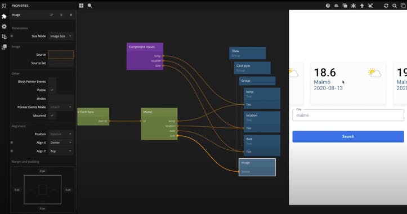Click the bug debug icon

(354, 6)
